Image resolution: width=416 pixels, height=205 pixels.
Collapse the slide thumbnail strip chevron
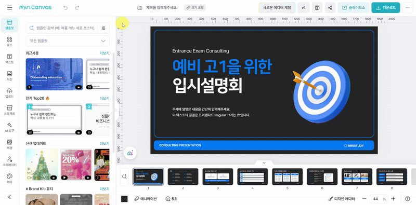click(x=264, y=162)
